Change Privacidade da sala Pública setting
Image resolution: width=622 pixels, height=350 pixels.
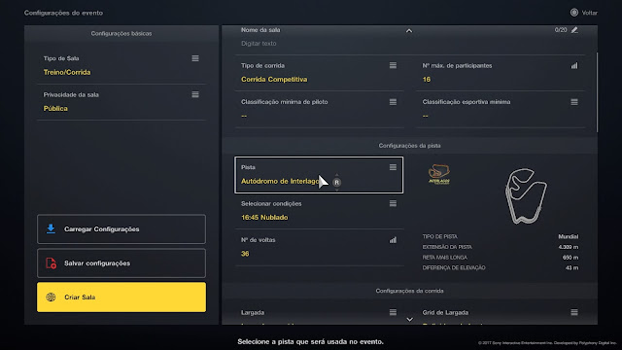coord(121,102)
